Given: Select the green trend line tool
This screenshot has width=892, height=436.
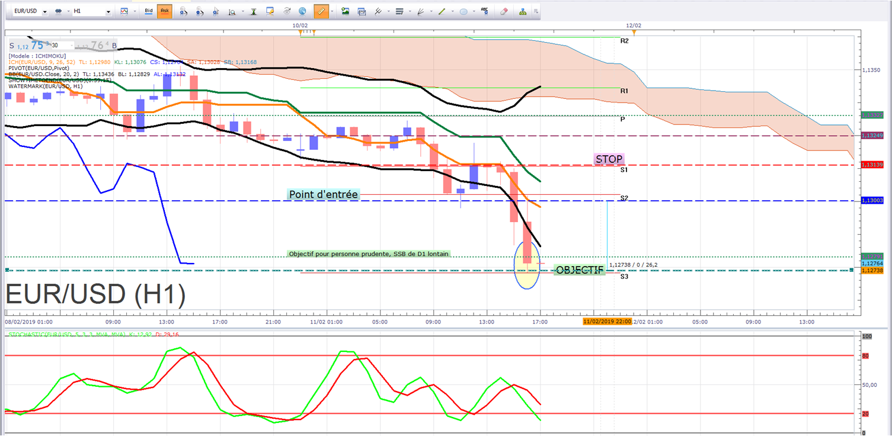Looking at the screenshot, I should click(442, 11).
